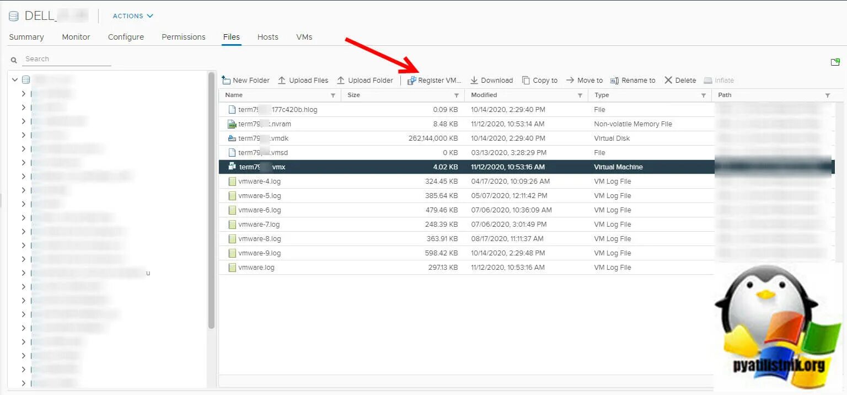Click the 04/17/2020, 10:09:26 AM date cell
The image size is (847, 395).
510,182
